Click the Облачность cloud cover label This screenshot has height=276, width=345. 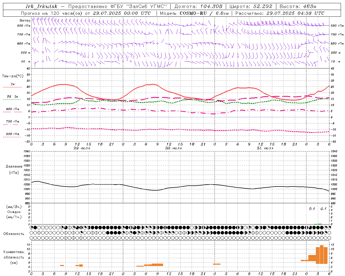click(x=14, y=234)
